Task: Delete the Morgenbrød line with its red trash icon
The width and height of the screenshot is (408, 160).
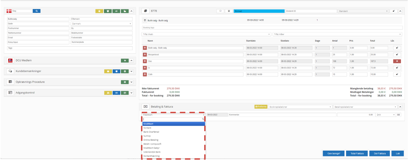Action: 145,54
